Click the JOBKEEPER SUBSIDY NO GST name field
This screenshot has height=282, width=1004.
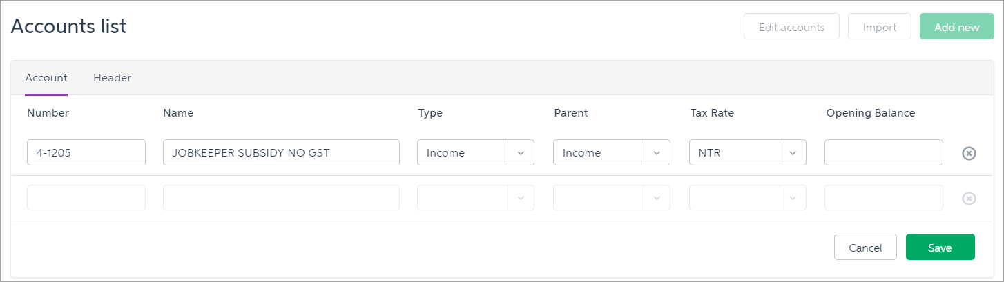click(281, 153)
